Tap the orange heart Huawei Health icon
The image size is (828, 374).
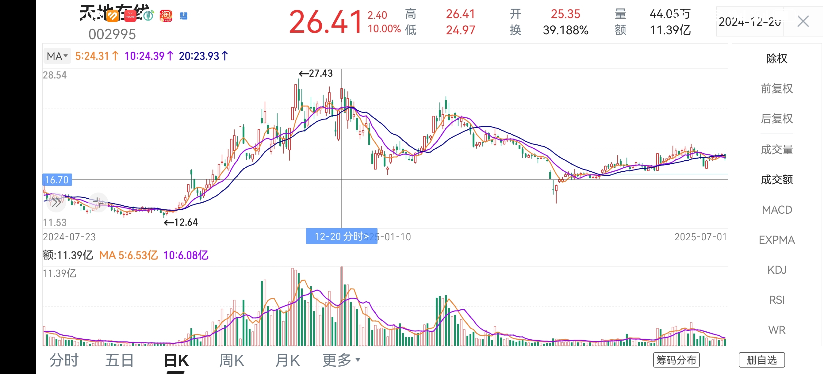pos(113,16)
